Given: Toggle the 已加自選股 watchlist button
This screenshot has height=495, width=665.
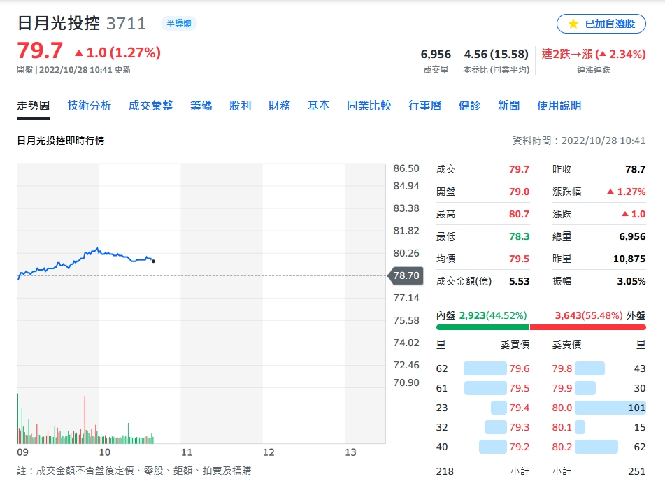Looking at the screenshot, I should coord(601,24).
